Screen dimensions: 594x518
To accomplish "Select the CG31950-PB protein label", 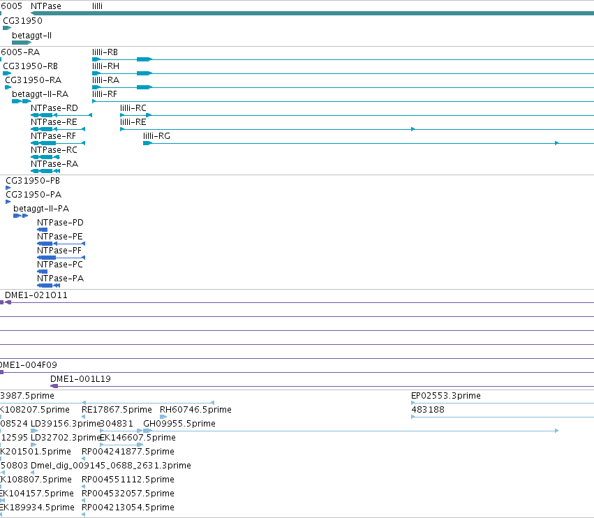I will pyautogui.click(x=33, y=181).
